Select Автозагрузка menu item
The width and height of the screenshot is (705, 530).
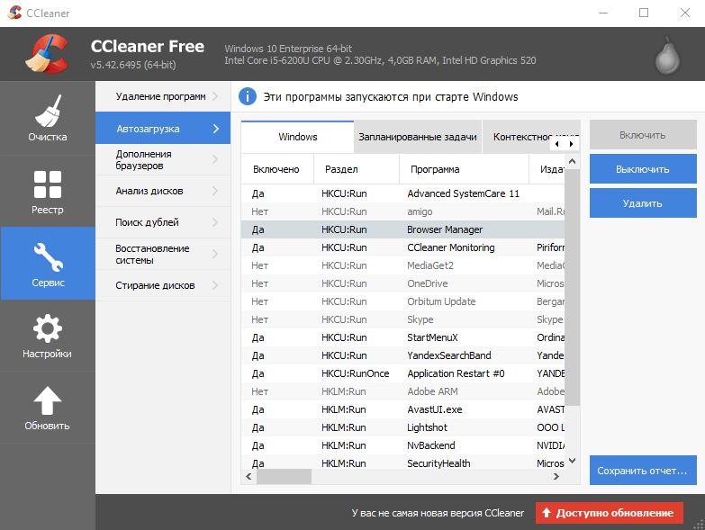[163, 128]
